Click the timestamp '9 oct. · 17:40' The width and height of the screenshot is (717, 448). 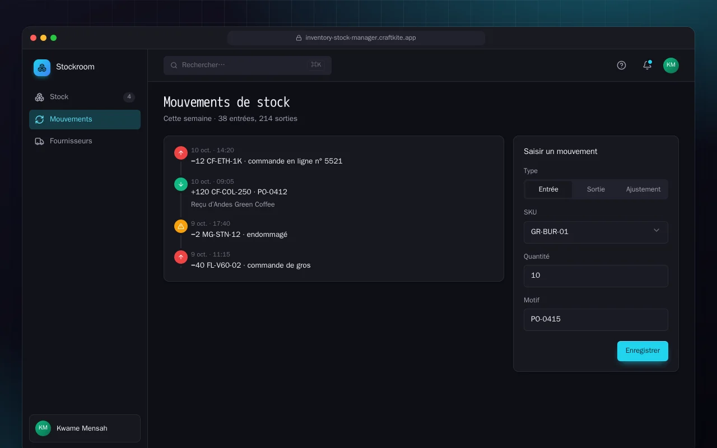tap(211, 223)
